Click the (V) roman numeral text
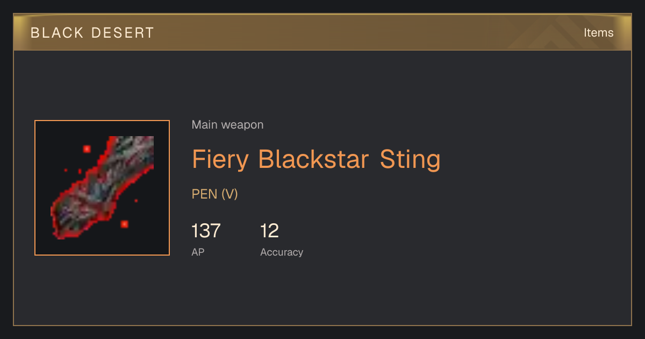The image size is (645, 339). click(x=230, y=194)
